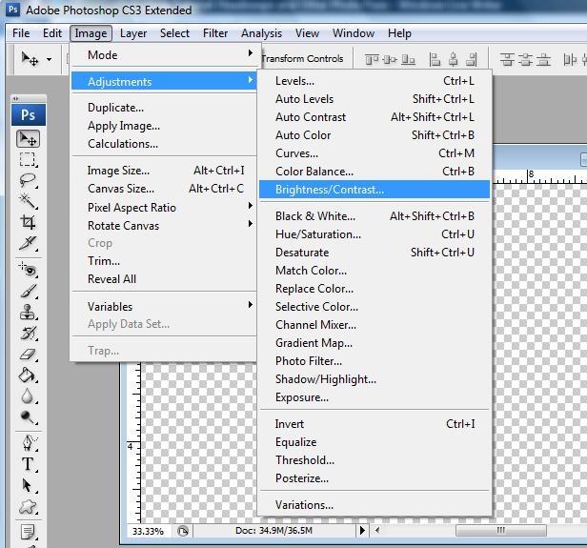
Task: Choose Photo Filter adjustment
Action: click(x=374, y=361)
